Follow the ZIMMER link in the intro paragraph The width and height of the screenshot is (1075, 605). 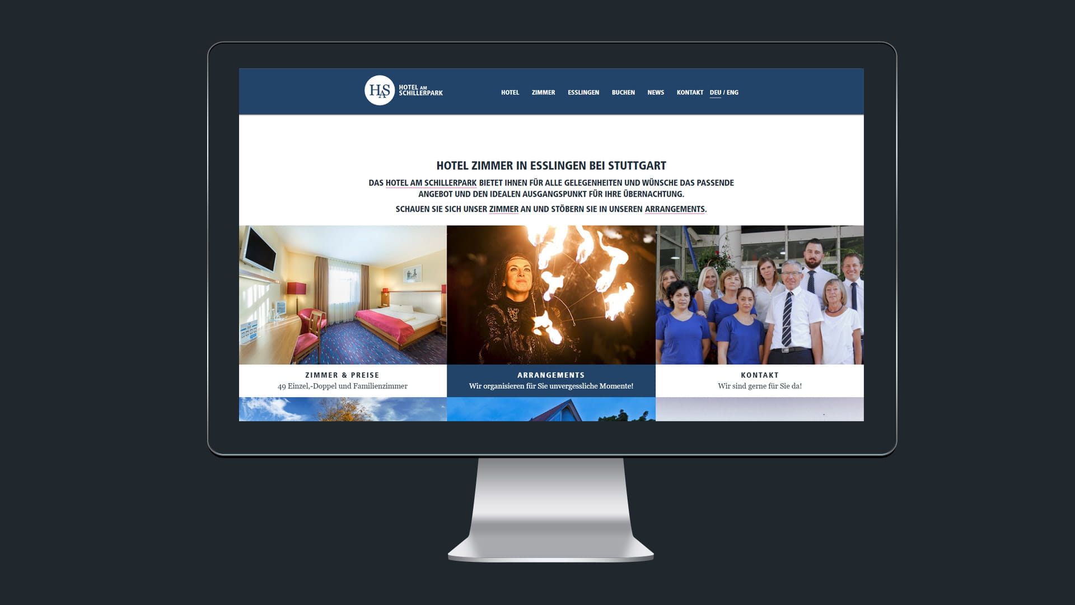point(503,210)
